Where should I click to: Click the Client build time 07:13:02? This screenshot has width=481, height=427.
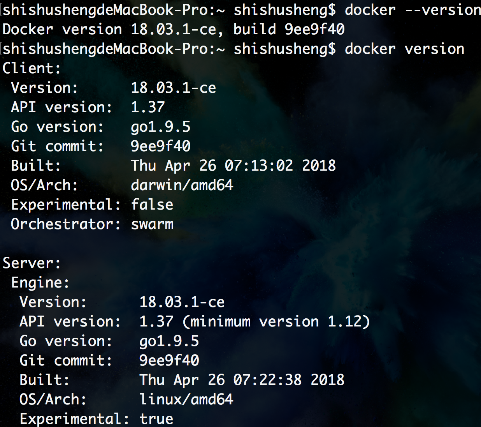pos(259,166)
